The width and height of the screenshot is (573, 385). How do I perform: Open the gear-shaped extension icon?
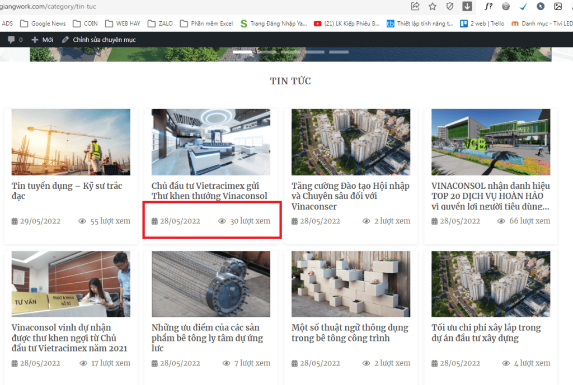coord(505,7)
